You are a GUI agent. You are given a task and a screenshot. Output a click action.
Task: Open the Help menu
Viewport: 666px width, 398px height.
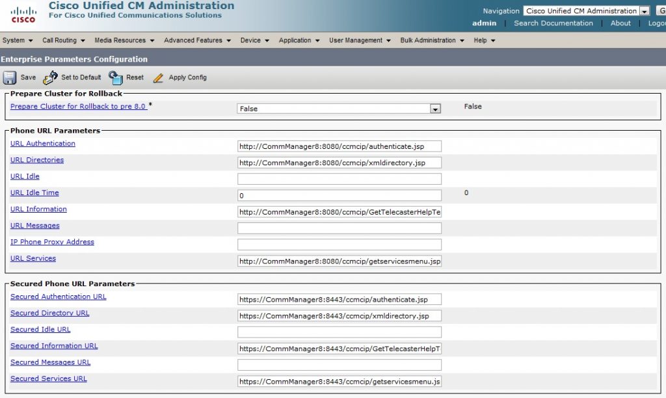pos(485,40)
